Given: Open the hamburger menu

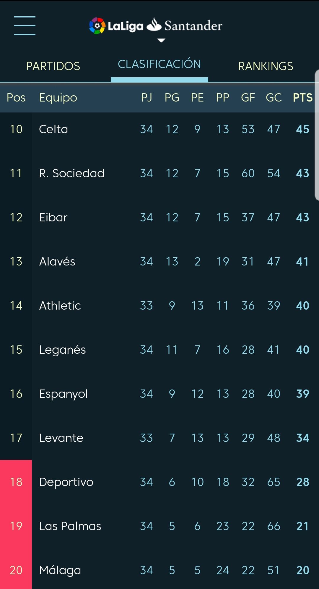Looking at the screenshot, I should (x=25, y=26).
